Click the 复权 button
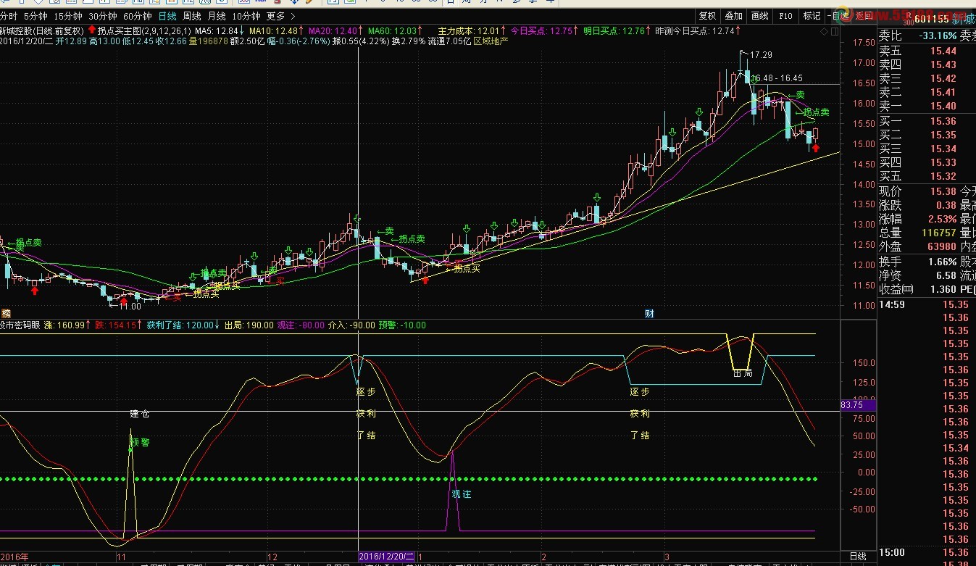The width and height of the screenshot is (976, 566). pyautogui.click(x=707, y=16)
